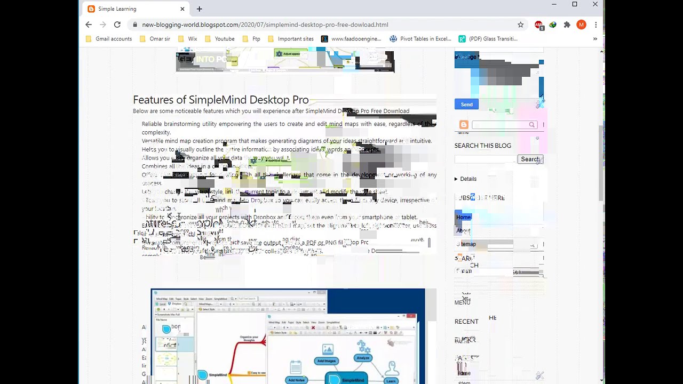Image resolution: width=683 pixels, height=384 pixels.
Task: Bookmark this page with the star icon
Action: point(520,25)
